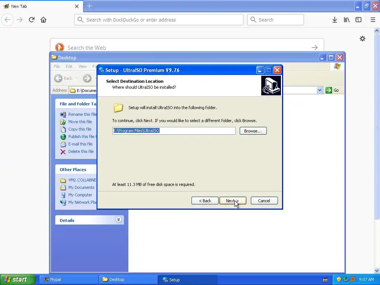The height and width of the screenshot is (285, 380).
Task: Submit web search arrow
Action: (x=315, y=47)
